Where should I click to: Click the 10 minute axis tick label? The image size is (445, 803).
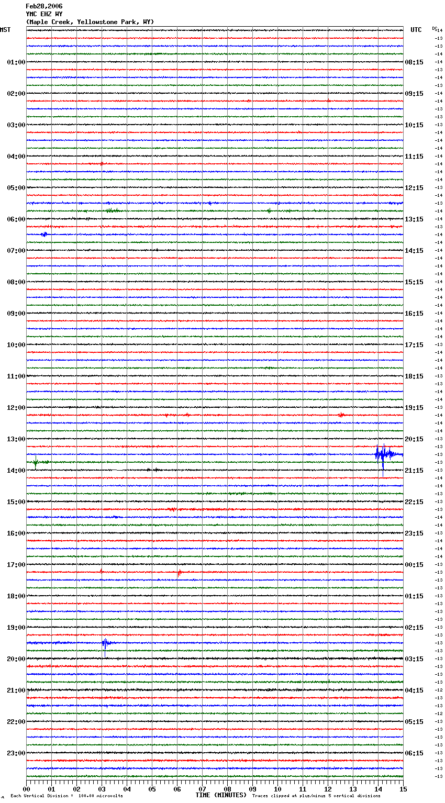[x=278, y=789]
